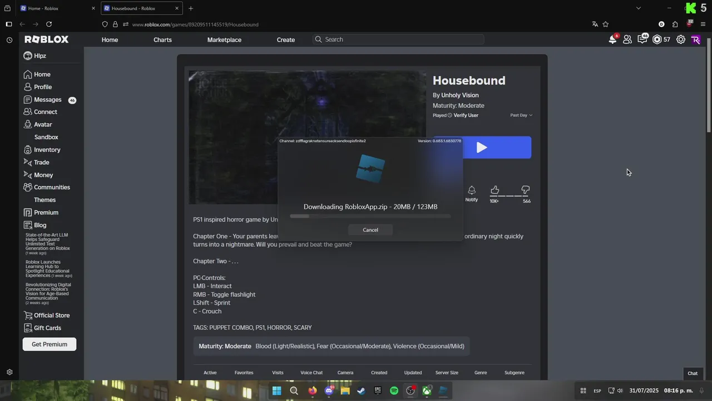Open the Unholy Vision creator link
The width and height of the screenshot is (712, 401).
pos(460,95)
